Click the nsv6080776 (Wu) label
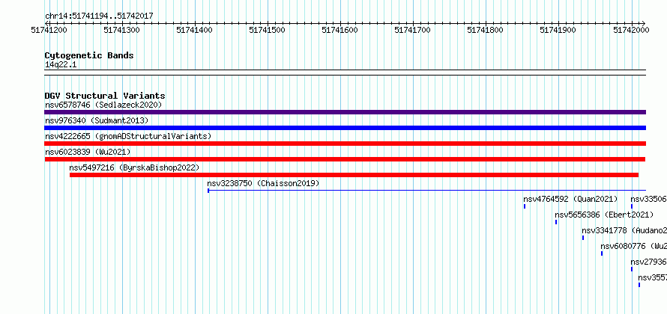Screen dimensions: 667x314 point(634,246)
